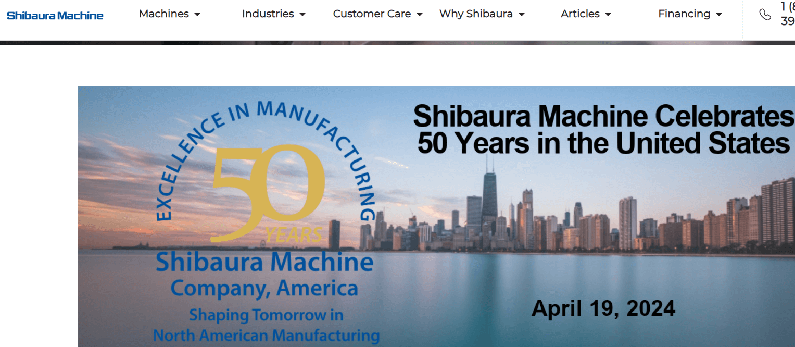Expand the Machines dropdown arrow

tap(197, 15)
